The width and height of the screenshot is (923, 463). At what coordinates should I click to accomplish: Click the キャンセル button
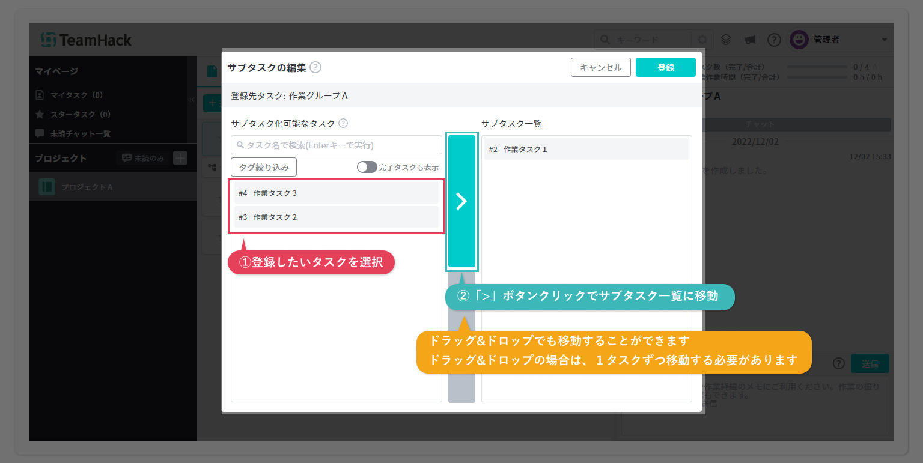[600, 68]
